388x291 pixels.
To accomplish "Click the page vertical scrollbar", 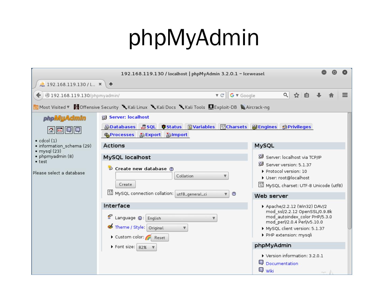I will click(x=350, y=171).
